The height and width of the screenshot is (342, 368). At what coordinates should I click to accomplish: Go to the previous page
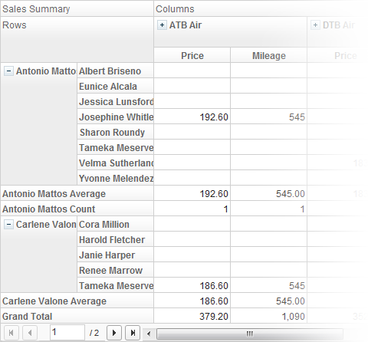(30, 333)
